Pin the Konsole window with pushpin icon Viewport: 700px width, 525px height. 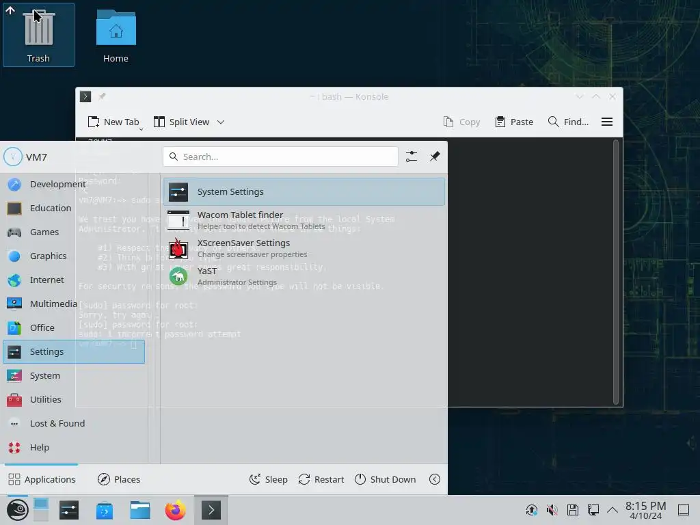pos(103,96)
